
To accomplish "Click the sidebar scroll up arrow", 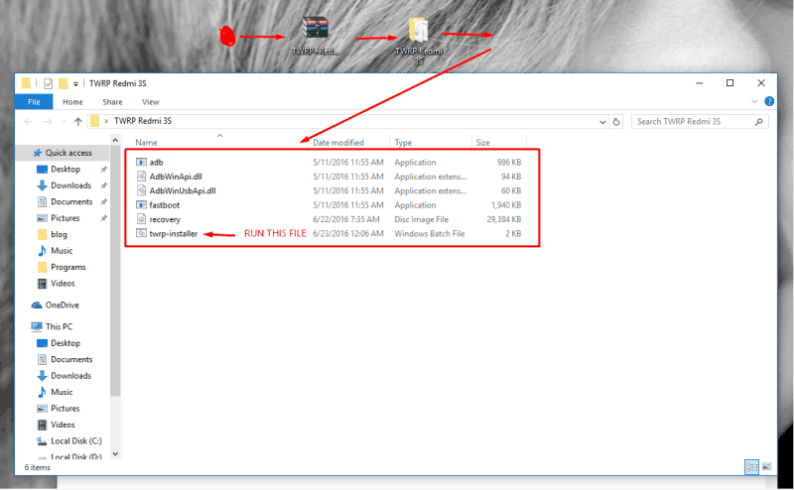I will [115, 140].
